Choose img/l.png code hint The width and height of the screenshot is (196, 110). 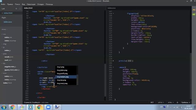[66, 67]
